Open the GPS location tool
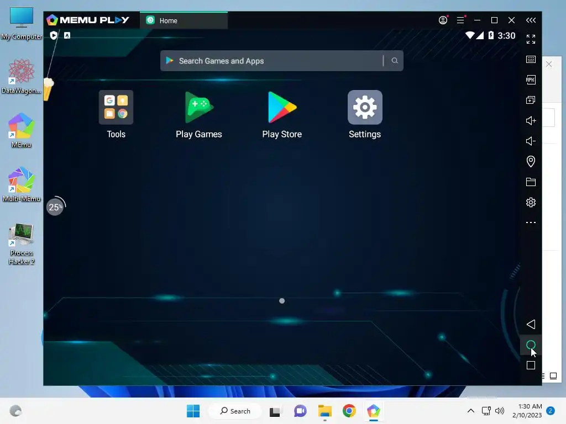 (x=531, y=161)
